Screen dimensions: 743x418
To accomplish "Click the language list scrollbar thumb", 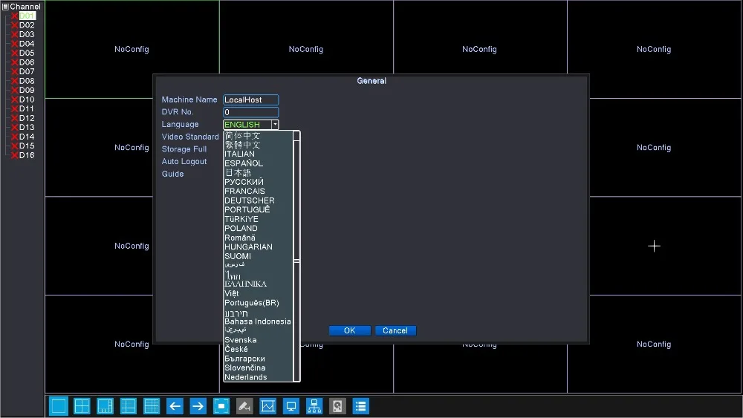I will (x=296, y=261).
